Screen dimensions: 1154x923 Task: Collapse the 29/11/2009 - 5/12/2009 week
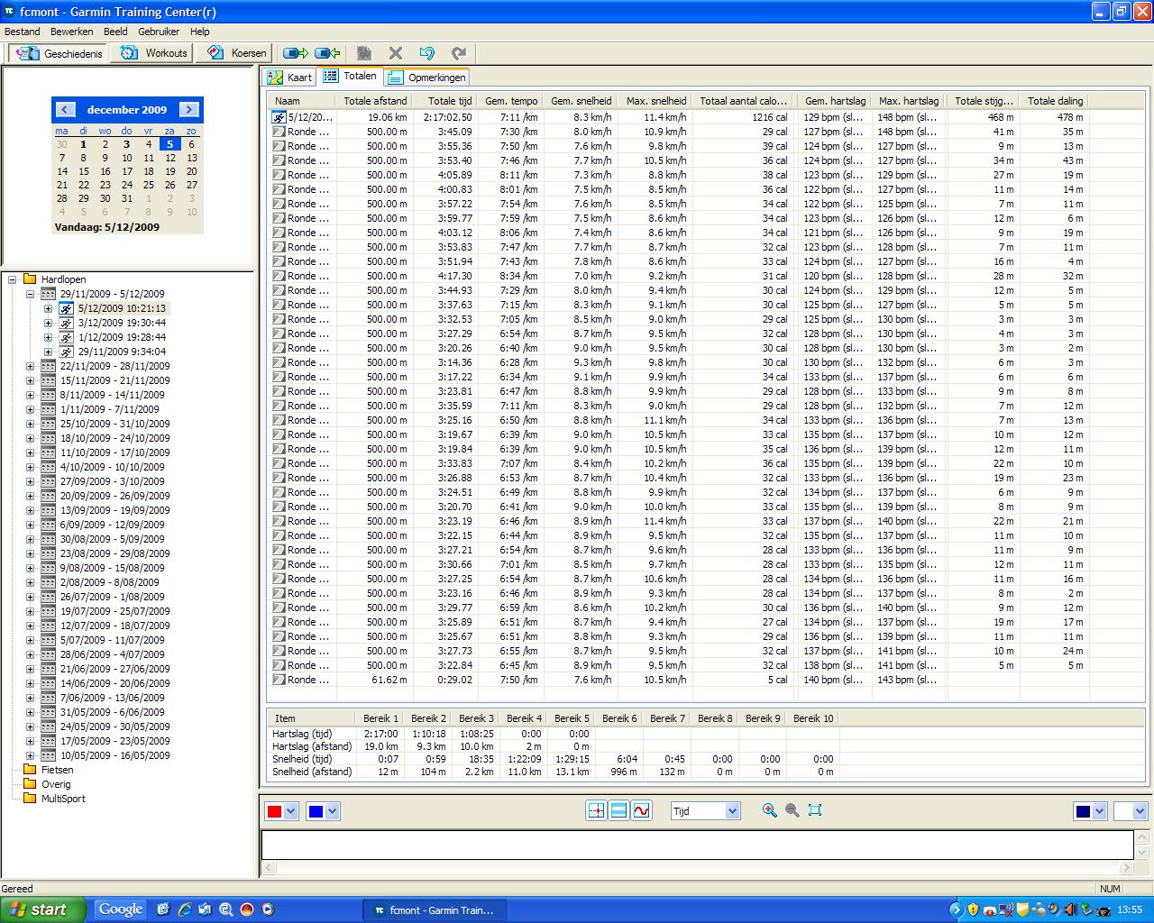30,294
